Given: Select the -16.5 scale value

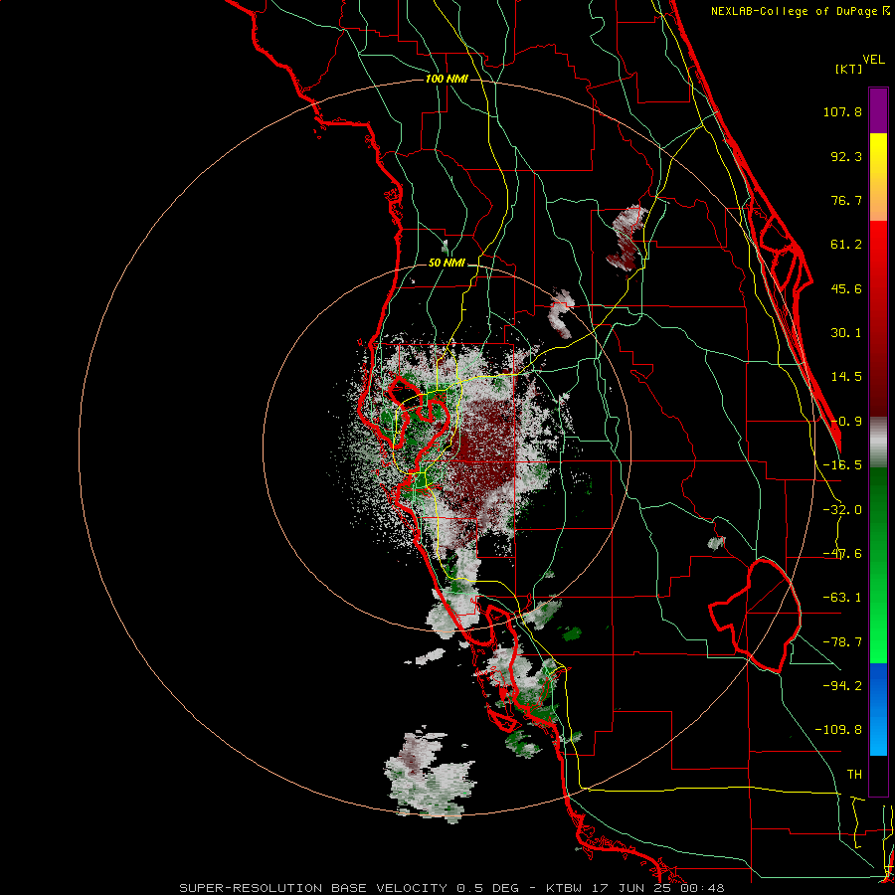Looking at the screenshot, I should coord(842,465).
